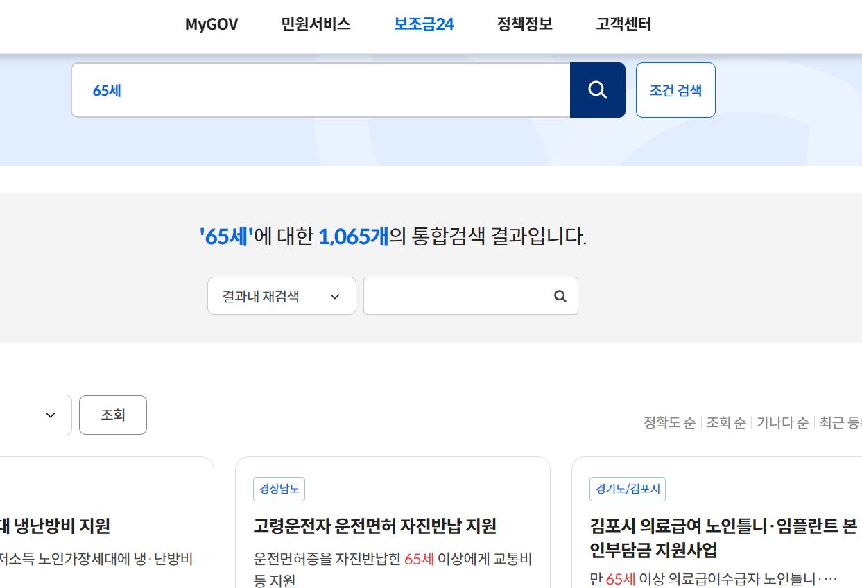Open the MyGOV menu
The width and height of the screenshot is (862, 588).
(x=212, y=24)
